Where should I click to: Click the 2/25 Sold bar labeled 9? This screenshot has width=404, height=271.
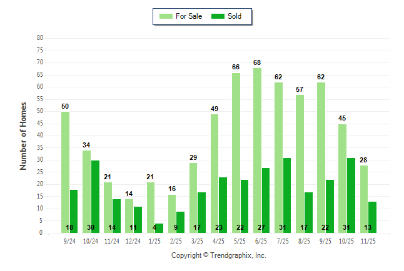181,222
